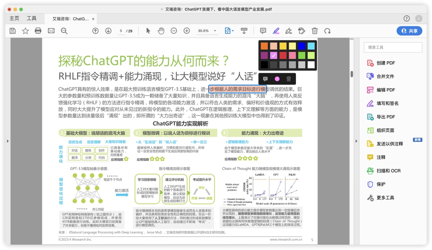
Task: Print the document using the printer icon
Action: pos(38,31)
